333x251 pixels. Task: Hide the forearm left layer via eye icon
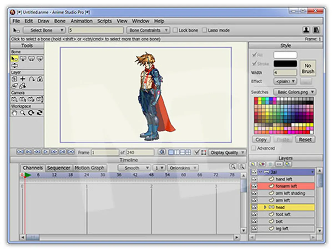pos(254,186)
